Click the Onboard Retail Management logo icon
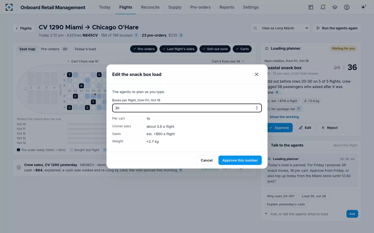The image size is (374, 233). [x=9, y=7]
